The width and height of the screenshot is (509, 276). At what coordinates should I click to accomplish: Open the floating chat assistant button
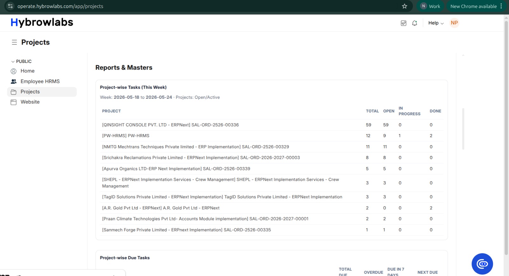tap(482, 264)
